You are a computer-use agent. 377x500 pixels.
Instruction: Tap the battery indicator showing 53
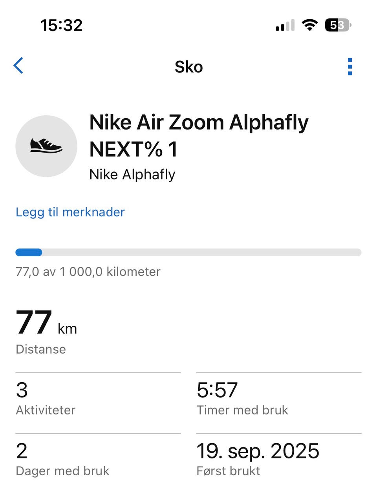[x=338, y=26]
